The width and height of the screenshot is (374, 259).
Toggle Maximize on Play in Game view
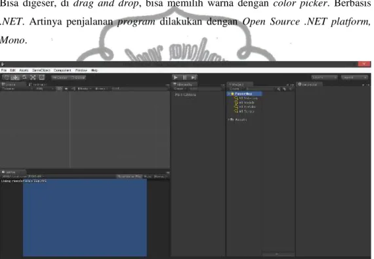point(129,177)
